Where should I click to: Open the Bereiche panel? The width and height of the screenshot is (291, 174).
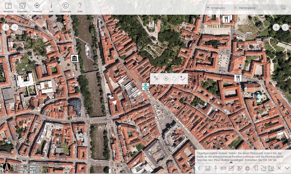click(8, 7)
